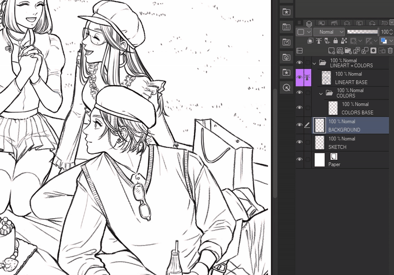Collapse the COLORS folder

pyautogui.click(x=321, y=93)
